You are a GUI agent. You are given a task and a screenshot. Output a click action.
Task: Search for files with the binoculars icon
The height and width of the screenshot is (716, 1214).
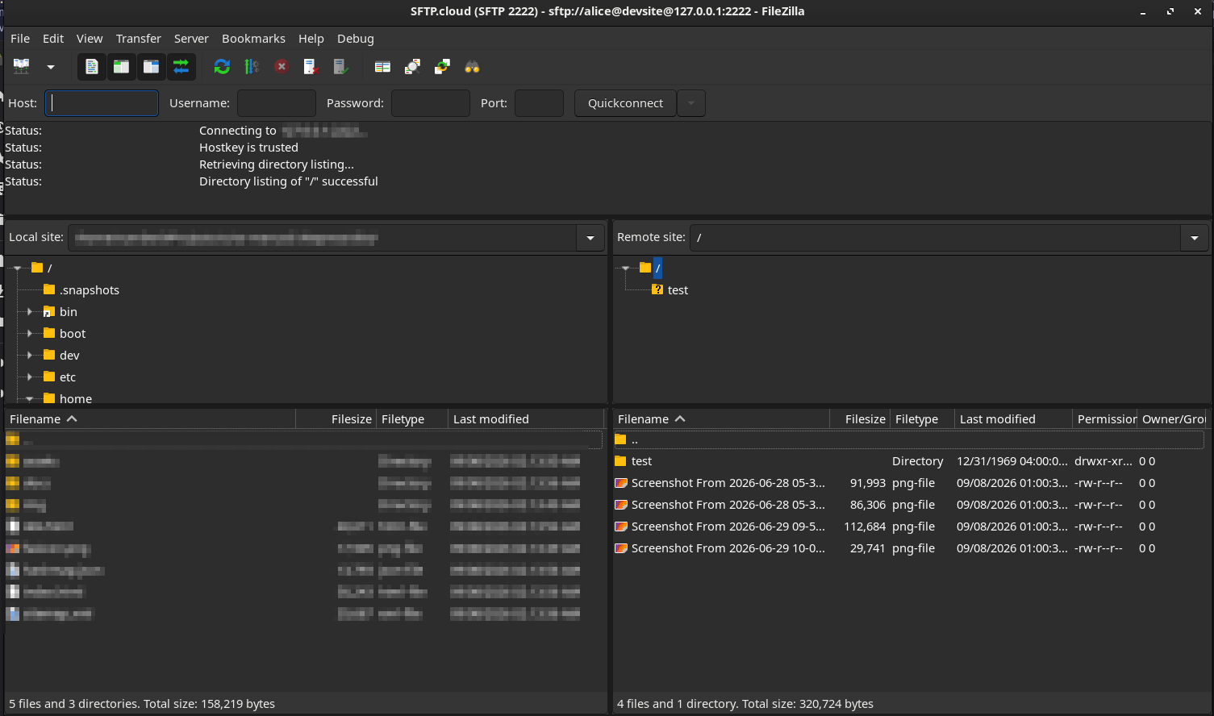(x=473, y=67)
